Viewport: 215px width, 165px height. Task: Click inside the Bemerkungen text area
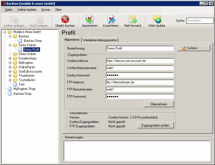pyautogui.click(x=137, y=151)
